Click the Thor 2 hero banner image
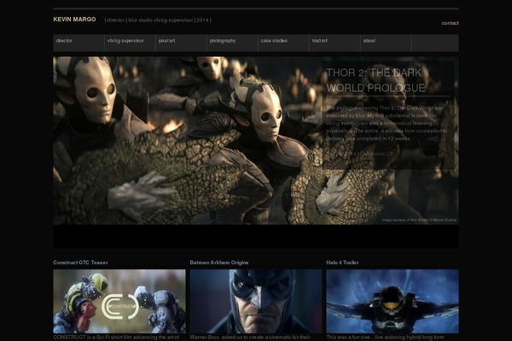Image resolution: width=512 pixels, height=341 pixels. coord(256,141)
